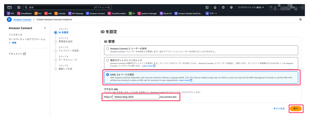The height and width of the screenshot is (121, 309).
Task: Open the Amazon Simple Email Service shortcut
Action: point(189,13)
